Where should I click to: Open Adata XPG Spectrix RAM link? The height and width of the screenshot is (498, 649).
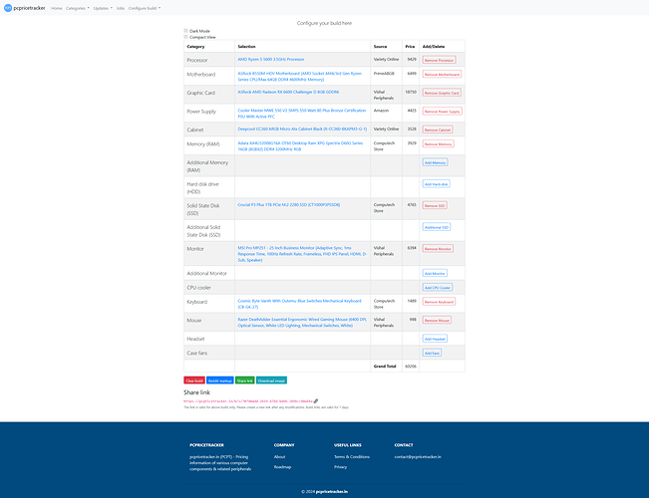pyautogui.click(x=300, y=146)
